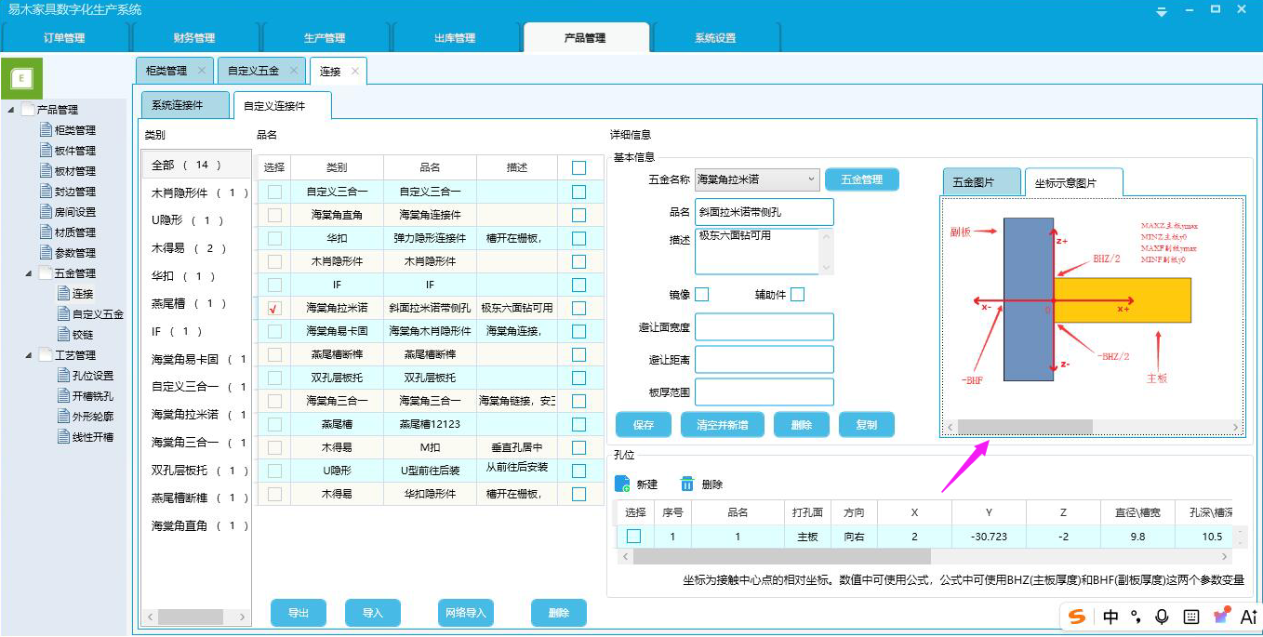Click the 保存 button
This screenshot has width=1263, height=637.
[644, 425]
